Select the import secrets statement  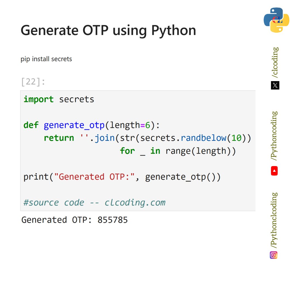click(x=59, y=99)
